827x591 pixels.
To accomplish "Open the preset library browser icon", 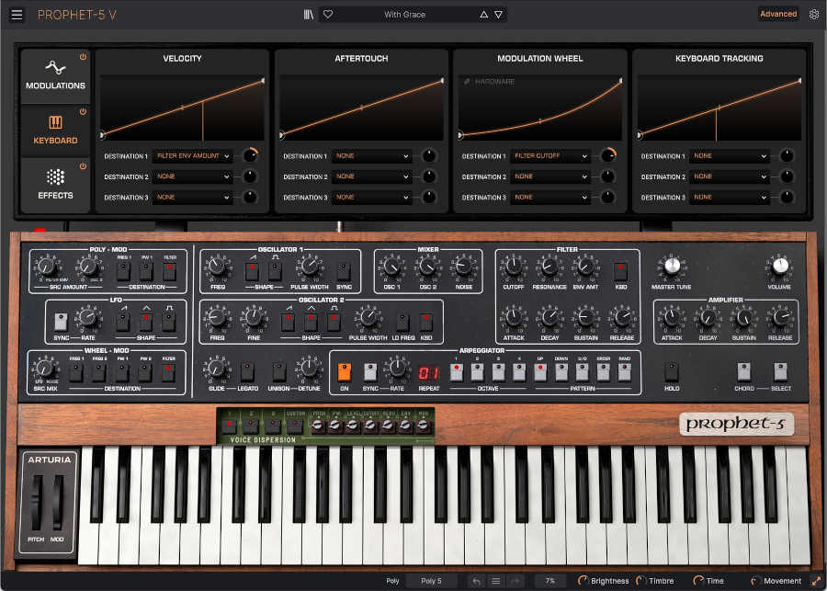I will (309, 14).
